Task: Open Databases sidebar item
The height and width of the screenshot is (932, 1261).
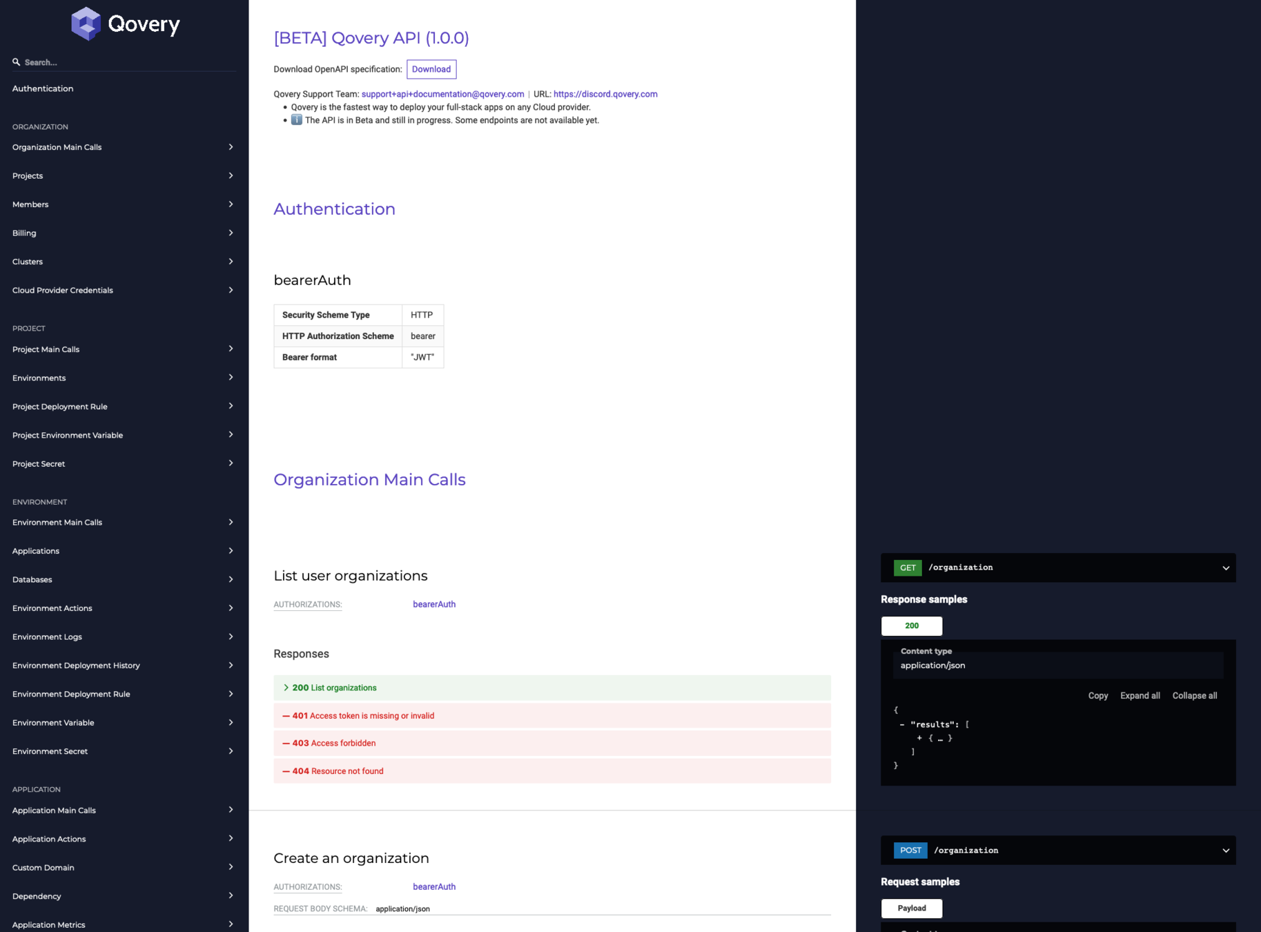Action: 124,580
